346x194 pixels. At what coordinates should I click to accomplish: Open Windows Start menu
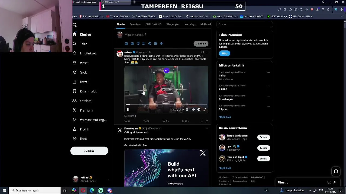click(4, 190)
